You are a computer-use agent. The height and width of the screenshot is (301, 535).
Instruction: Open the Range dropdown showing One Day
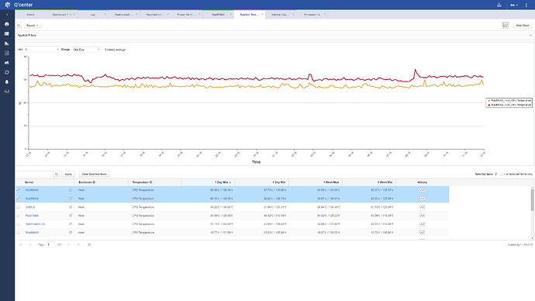click(86, 50)
